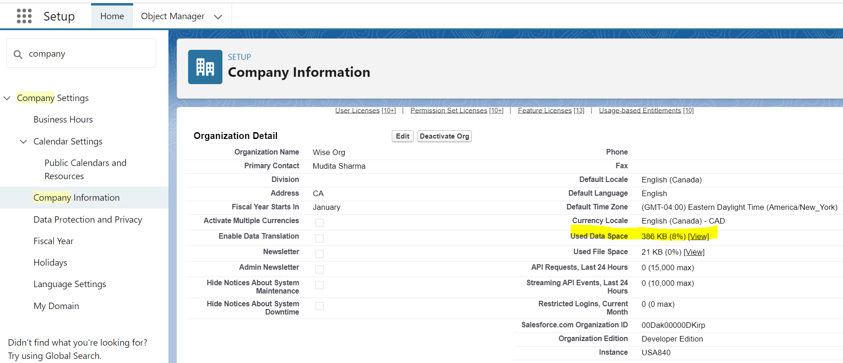The width and height of the screenshot is (843, 363).
Task: Open My Domain settings
Action: (x=56, y=306)
